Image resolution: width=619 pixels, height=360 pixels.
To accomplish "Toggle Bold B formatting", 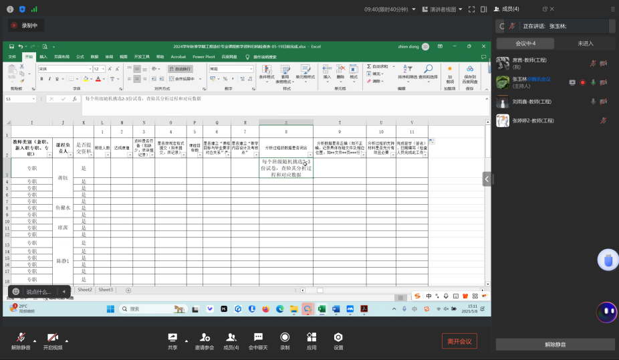I will point(42,79).
